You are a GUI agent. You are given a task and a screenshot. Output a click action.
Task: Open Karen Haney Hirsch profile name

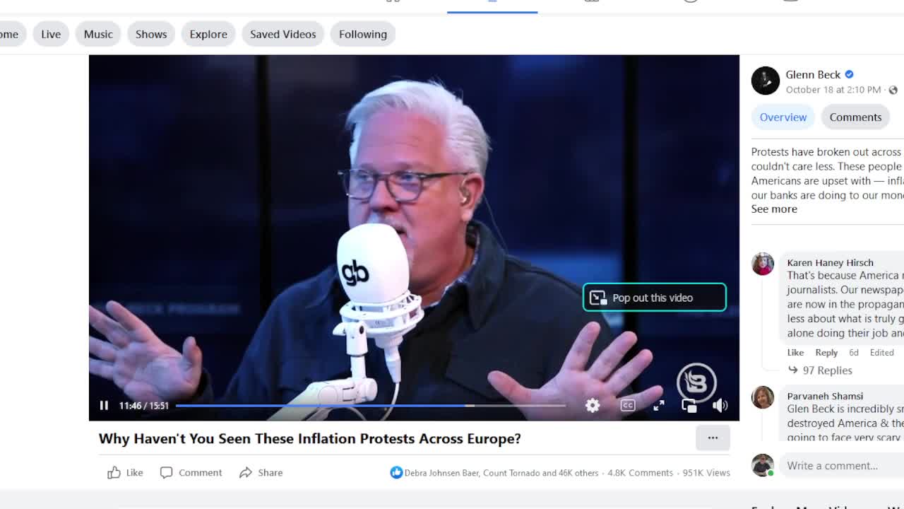click(831, 262)
